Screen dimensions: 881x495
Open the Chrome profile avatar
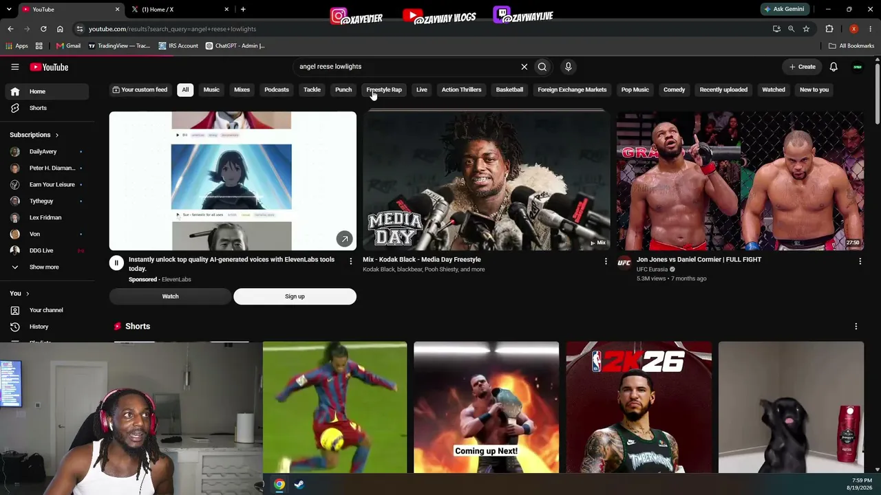[x=854, y=29]
